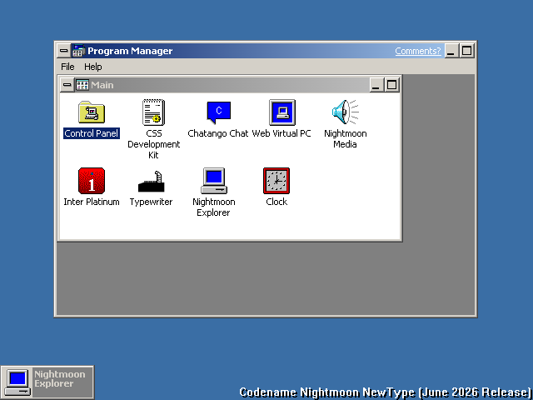Select the Inter Platinum icon
This screenshot has width=533, height=400.
92,181
